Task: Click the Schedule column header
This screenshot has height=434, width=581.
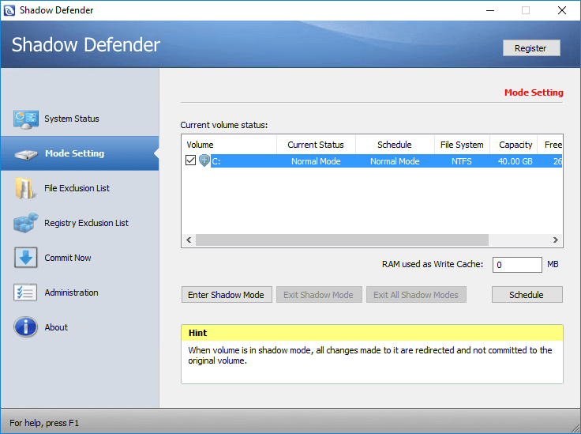Action: 395,145
